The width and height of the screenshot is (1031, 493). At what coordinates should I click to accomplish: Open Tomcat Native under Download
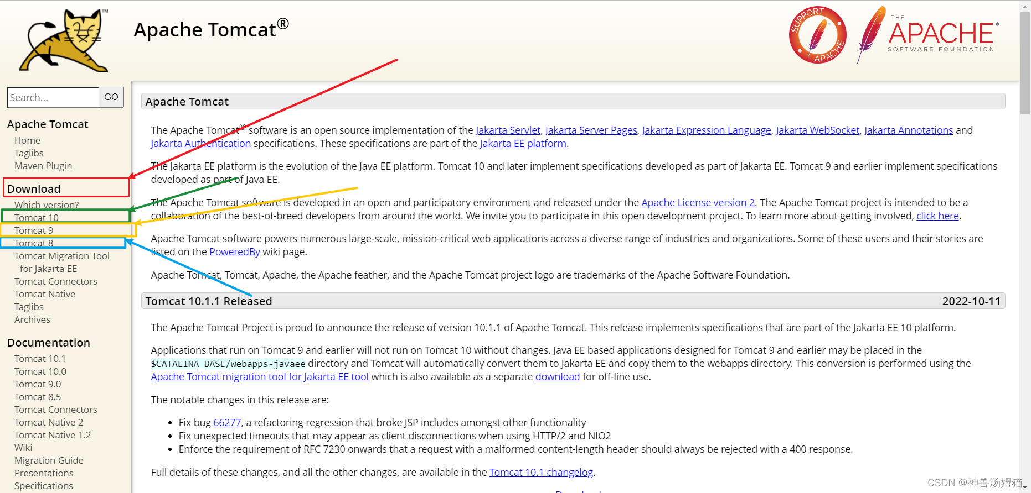[45, 294]
